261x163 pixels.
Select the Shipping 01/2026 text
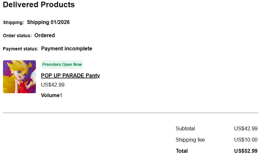click(x=48, y=22)
